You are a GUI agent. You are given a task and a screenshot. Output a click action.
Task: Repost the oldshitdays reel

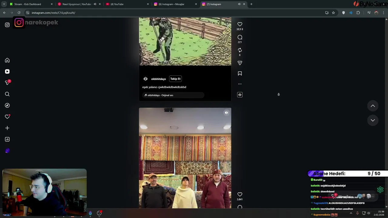240,50
